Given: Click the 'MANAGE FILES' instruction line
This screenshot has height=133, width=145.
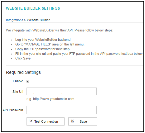Looking at the screenshot, I should click(50, 44).
